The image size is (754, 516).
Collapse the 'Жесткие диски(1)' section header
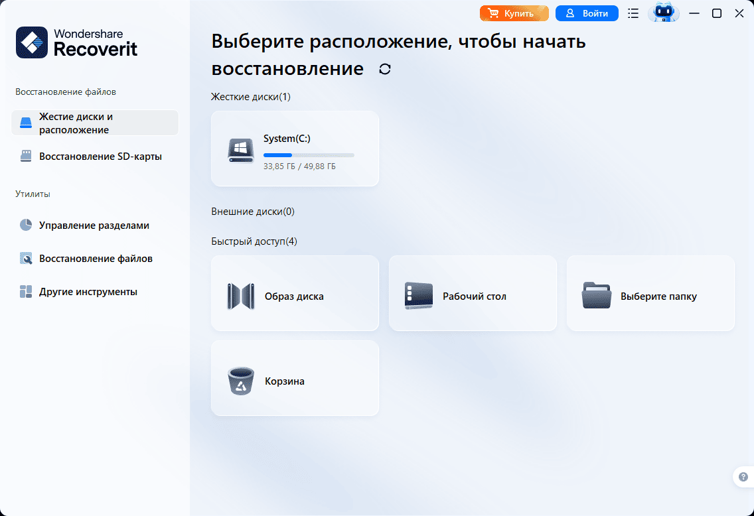(251, 97)
